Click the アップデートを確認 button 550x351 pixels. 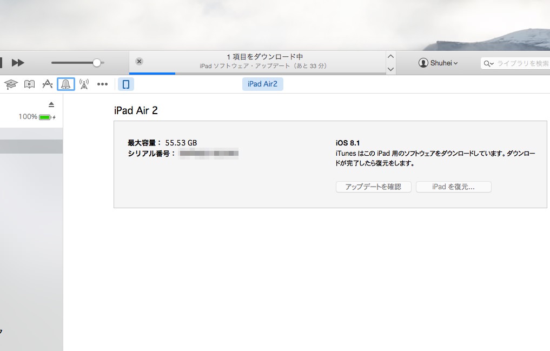click(x=373, y=187)
